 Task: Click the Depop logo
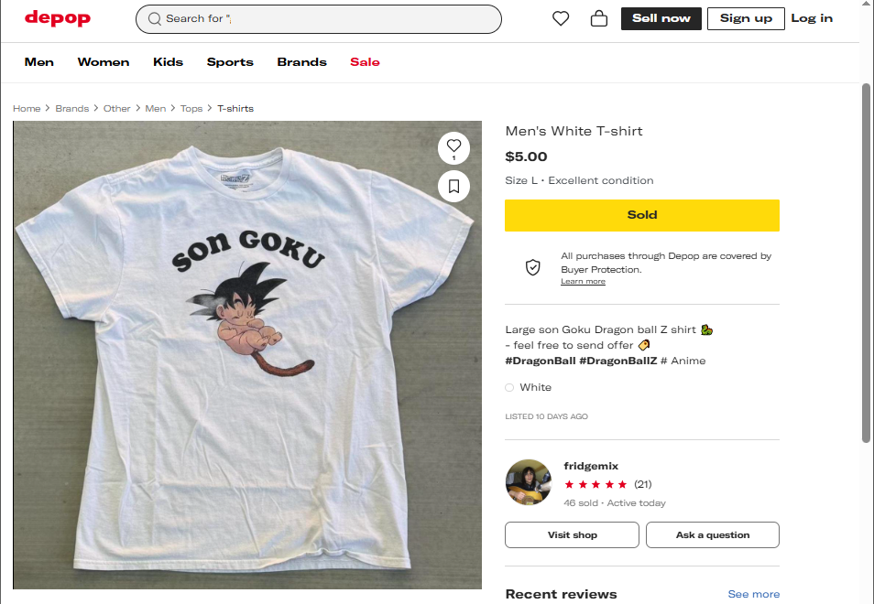coord(58,18)
